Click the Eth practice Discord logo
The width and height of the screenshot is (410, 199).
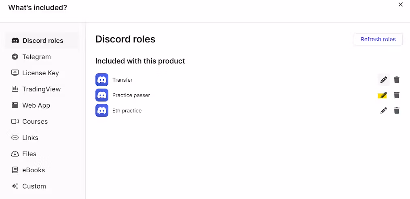coord(102,110)
